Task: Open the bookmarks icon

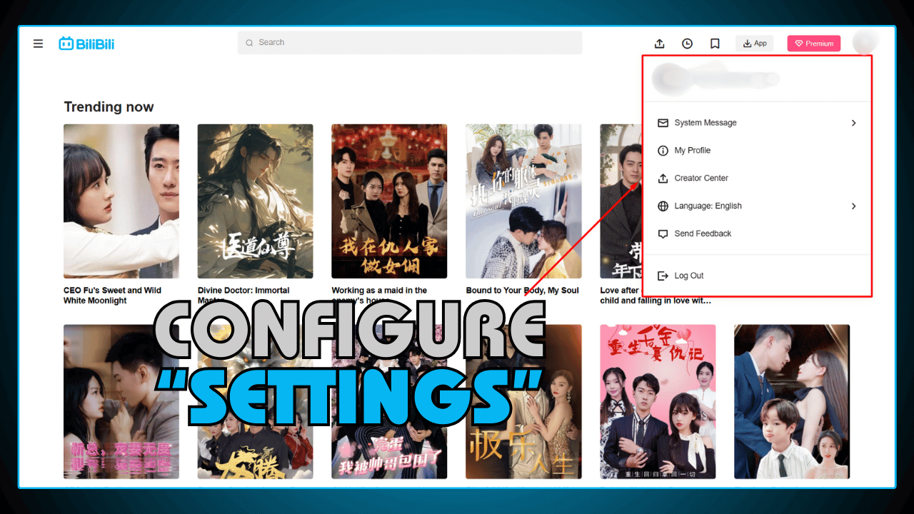Action: [715, 44]
